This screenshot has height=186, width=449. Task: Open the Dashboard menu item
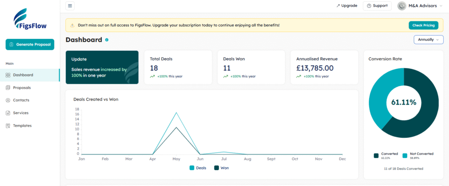click(23, 75)
